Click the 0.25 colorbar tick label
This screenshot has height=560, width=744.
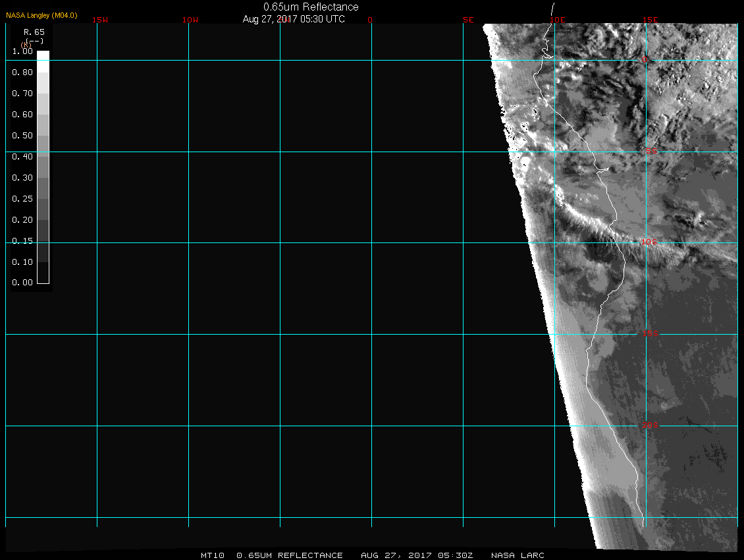coord(22,199)
